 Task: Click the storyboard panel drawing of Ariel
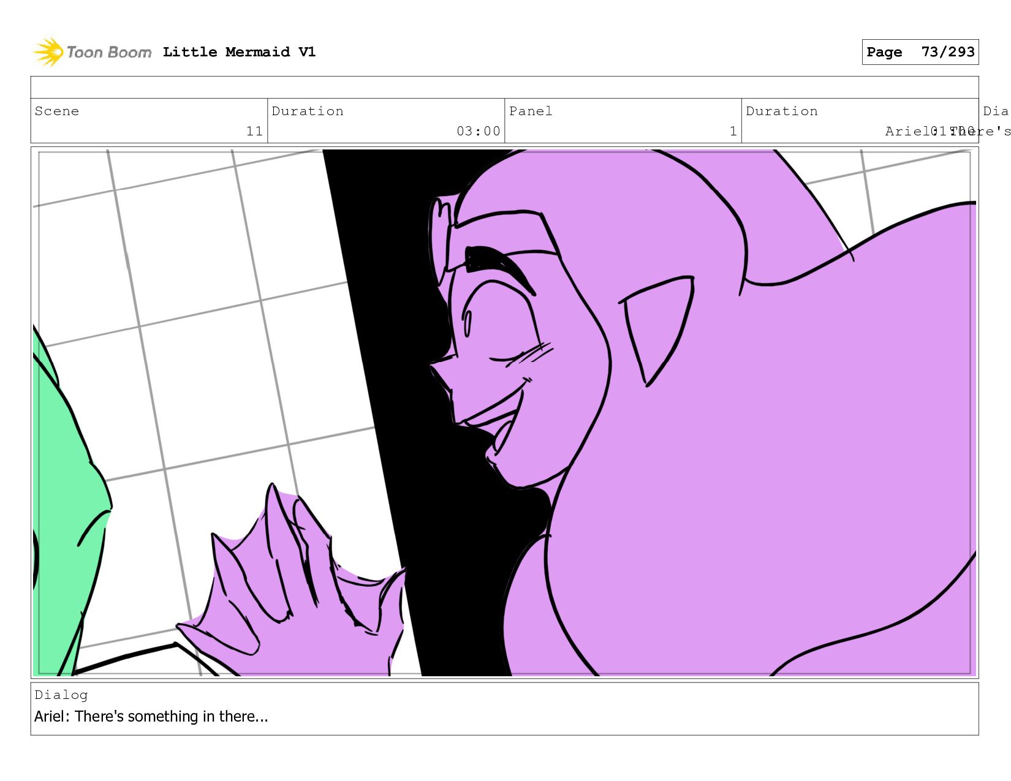pyautogui.click(x=504, y=412)
